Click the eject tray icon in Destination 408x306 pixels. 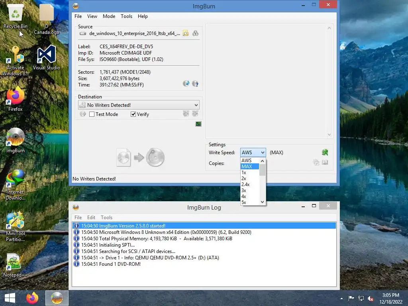point(186,114)
